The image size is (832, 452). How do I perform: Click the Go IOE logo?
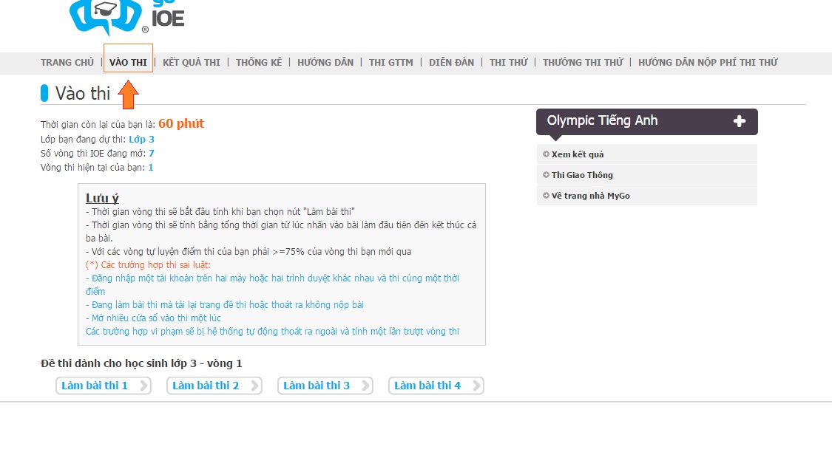point(126,17)
